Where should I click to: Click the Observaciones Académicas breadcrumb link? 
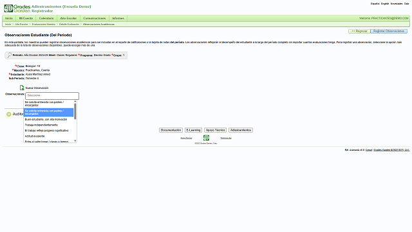98,24
